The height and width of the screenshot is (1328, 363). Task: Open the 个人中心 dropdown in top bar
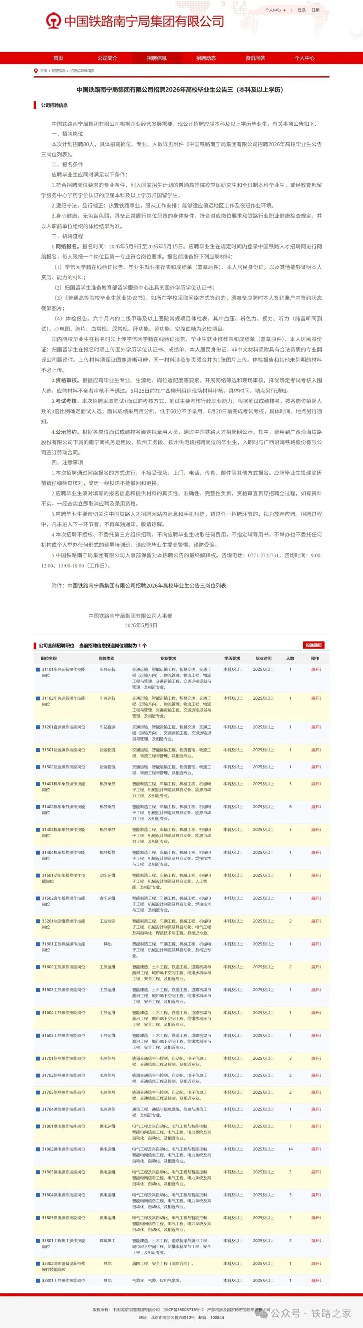point(275,10)
